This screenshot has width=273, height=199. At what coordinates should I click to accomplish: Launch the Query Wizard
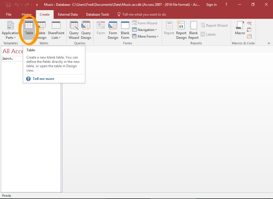click(x=74, y=30)
